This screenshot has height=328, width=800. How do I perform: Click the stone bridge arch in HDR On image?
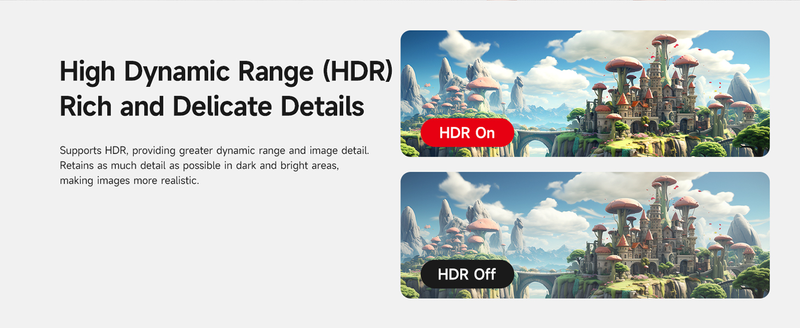pos(533,145)
